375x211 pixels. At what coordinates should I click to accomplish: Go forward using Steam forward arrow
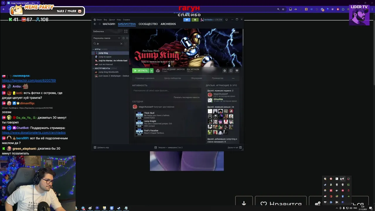99,24
